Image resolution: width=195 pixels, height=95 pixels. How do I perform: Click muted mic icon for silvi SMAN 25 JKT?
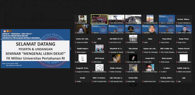click(x=109, y=42)
